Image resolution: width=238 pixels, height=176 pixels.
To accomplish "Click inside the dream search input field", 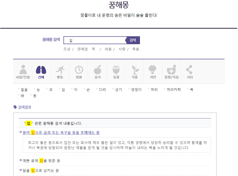I will [94, 40].
